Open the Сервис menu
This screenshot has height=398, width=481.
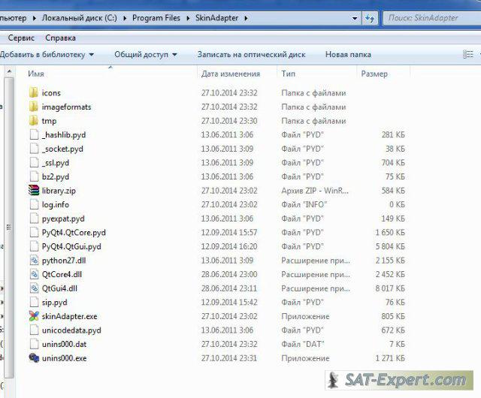[x=21, y=38]
